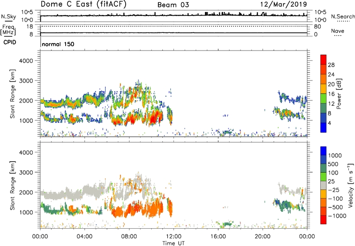The width and height of the screenshot is (355, 246).
Task: Click the 'Time UT' axis label
Action: pyautogui.click(x=174, y=243)
